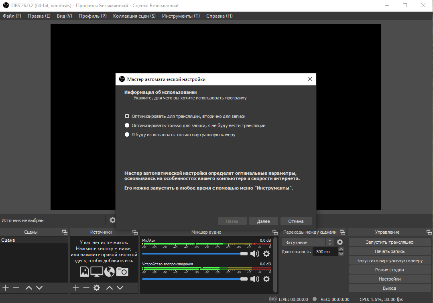Open the Коллекция сцен (S) menu
433x303 pixels.
tap(134, 16)
